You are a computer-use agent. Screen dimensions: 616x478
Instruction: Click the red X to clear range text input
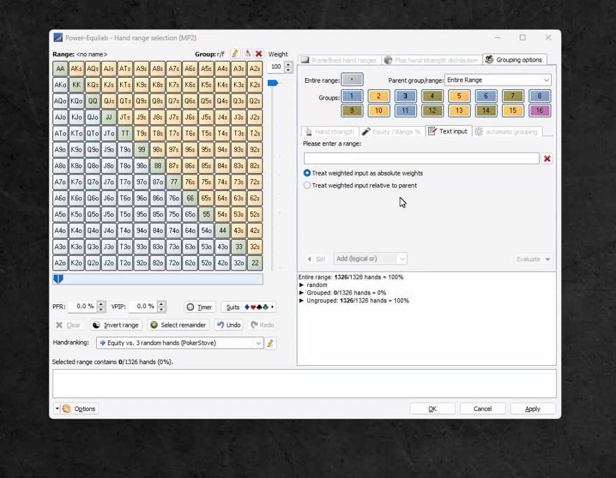(x=547, y=159)
